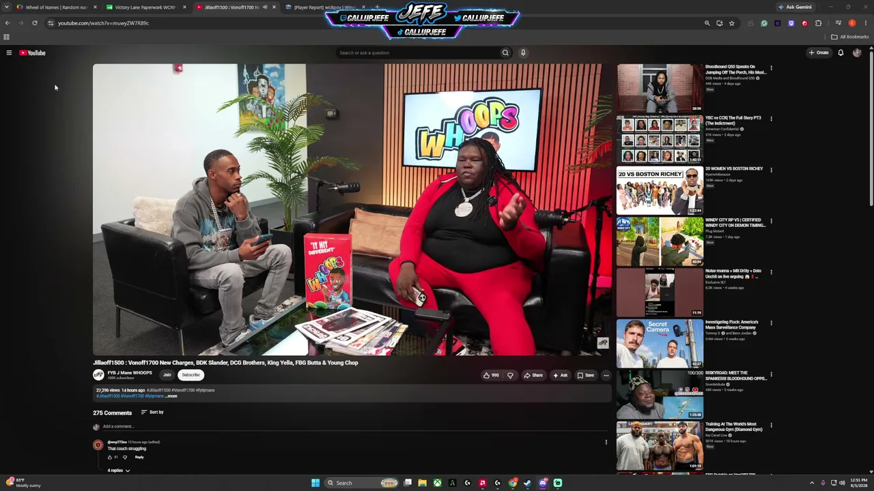Image resolution: width=874 pixels, height=491 pixels.
Task: Subscribe to FYB J Mane WHOOPS
Action: coord(191,375)
